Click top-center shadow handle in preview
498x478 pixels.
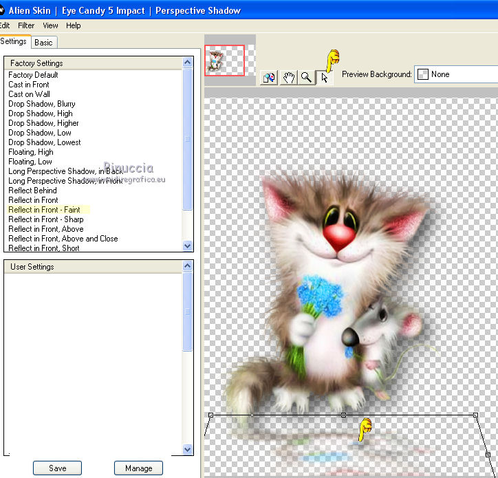pyautogui.click(x=343, y=415)
